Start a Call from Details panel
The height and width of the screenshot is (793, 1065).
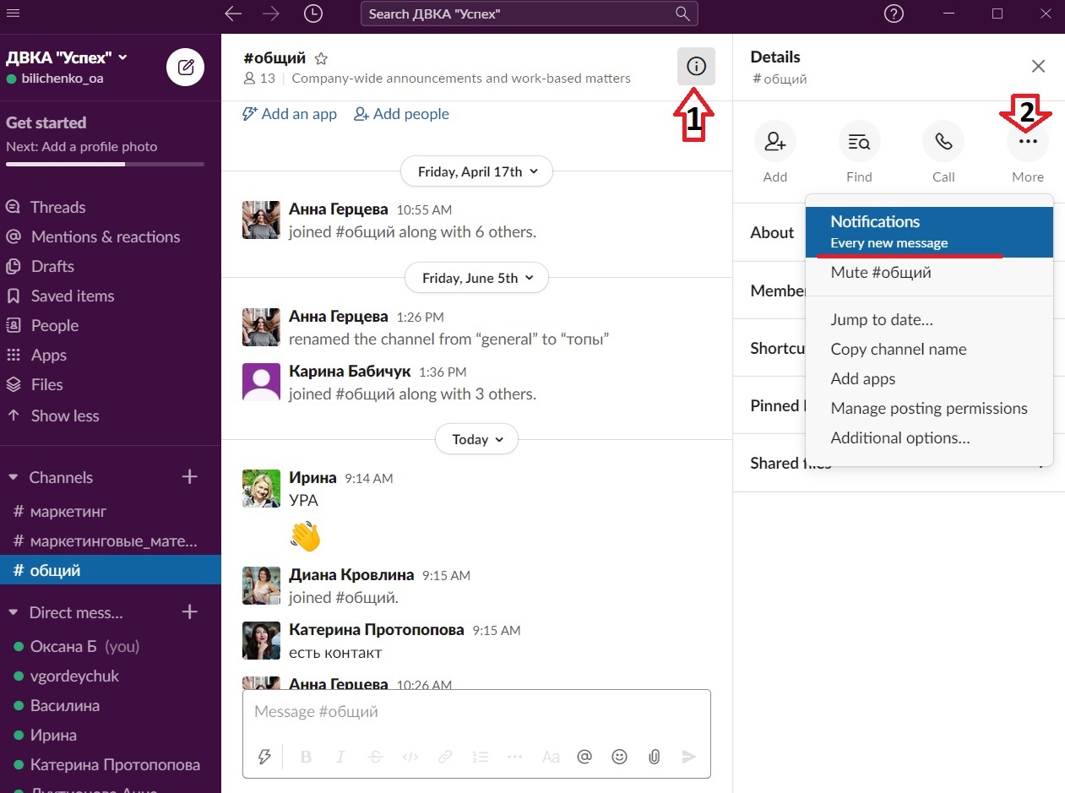click(943, 142)
